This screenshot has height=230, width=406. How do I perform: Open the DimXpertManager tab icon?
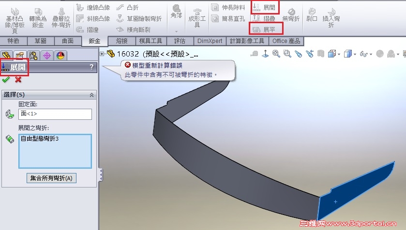[x=47, y=56]
